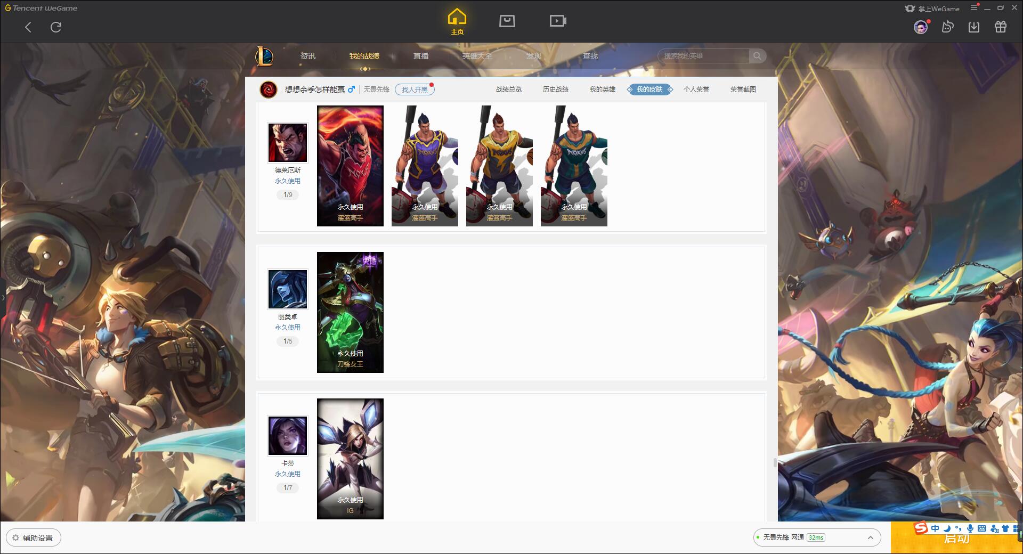
Task: Click the Sogou input method logo
Action: click(x=921, y=528)
